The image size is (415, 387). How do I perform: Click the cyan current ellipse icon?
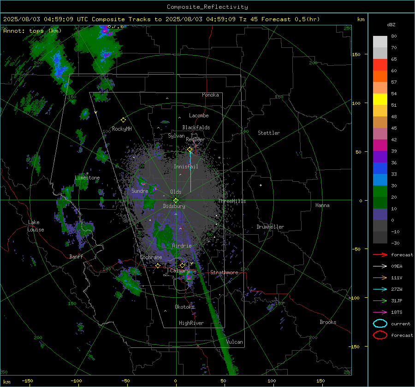pyautogui.click(x=380, y=323)
